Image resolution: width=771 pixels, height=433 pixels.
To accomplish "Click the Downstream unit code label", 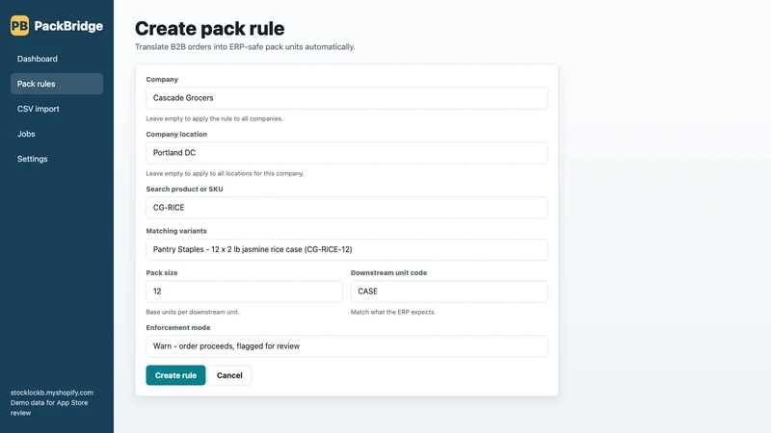I will pos(388,273).
